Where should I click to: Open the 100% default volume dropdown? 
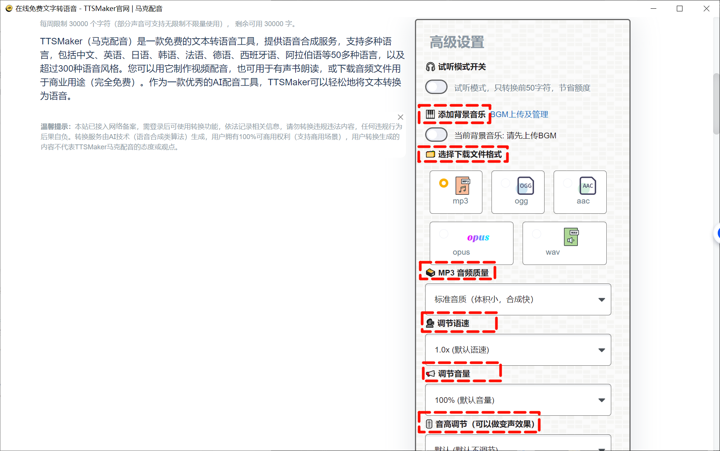click(x=518, y=400)
